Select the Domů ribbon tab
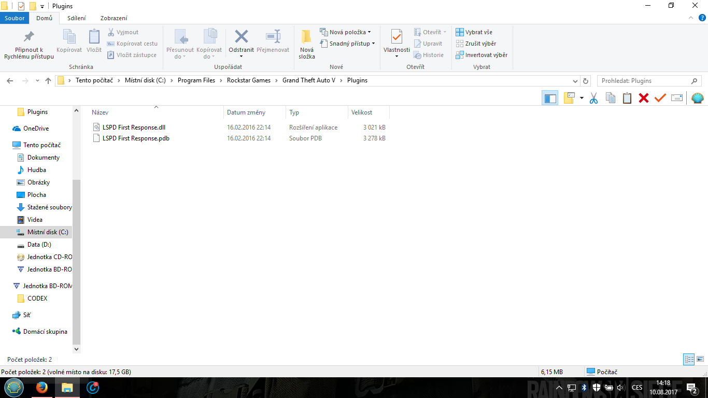The width and height of the screenshot is (708, 398). coord(45,18)
